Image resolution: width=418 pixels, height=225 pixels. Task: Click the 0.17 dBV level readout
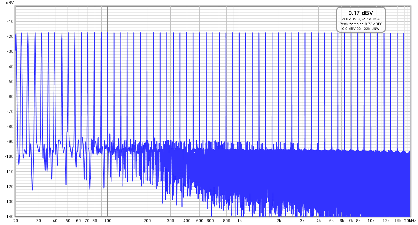[x=361, y=13]
